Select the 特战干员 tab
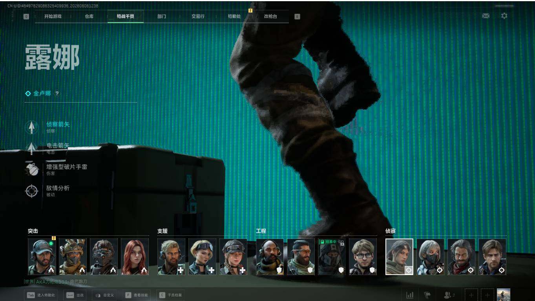This screenshot has width=535, height=301. [x=125, y=17]
